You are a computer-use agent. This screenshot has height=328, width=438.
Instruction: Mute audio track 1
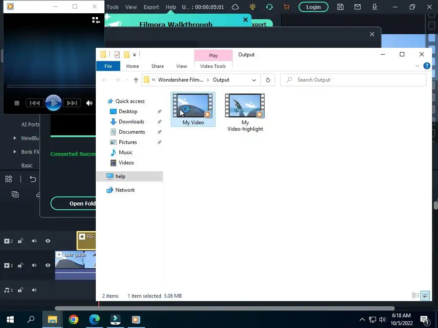click(x=34, y=290)
